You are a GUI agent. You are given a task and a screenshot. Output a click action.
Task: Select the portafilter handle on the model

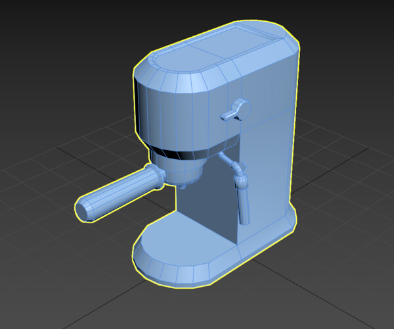(118, 193)
